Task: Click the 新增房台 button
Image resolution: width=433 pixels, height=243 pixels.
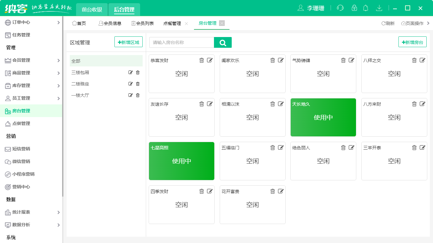Action: pos(412,41)
